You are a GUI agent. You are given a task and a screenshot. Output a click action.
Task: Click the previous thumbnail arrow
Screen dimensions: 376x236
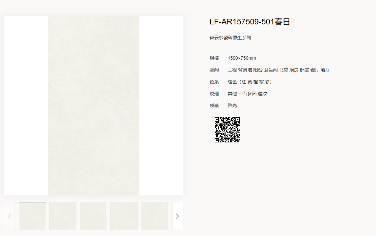click(x=9, y=216)
